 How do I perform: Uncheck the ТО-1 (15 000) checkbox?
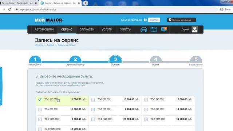pyautogui.click(x=40, y=99)
